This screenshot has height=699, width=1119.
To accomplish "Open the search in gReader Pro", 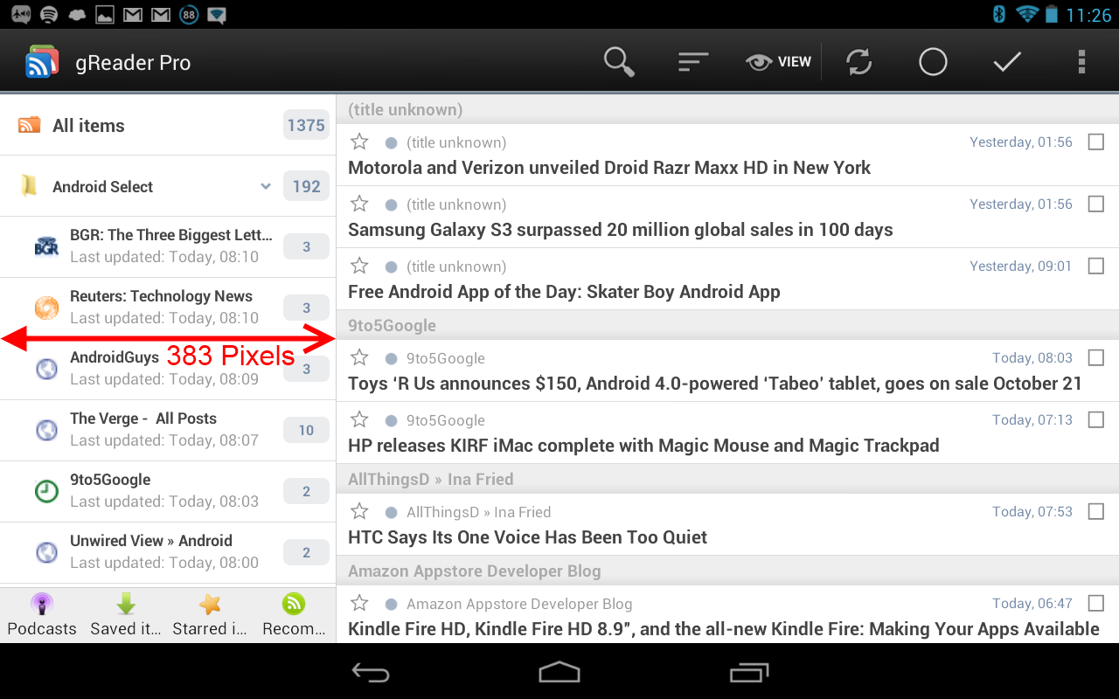I will point(619,61).
